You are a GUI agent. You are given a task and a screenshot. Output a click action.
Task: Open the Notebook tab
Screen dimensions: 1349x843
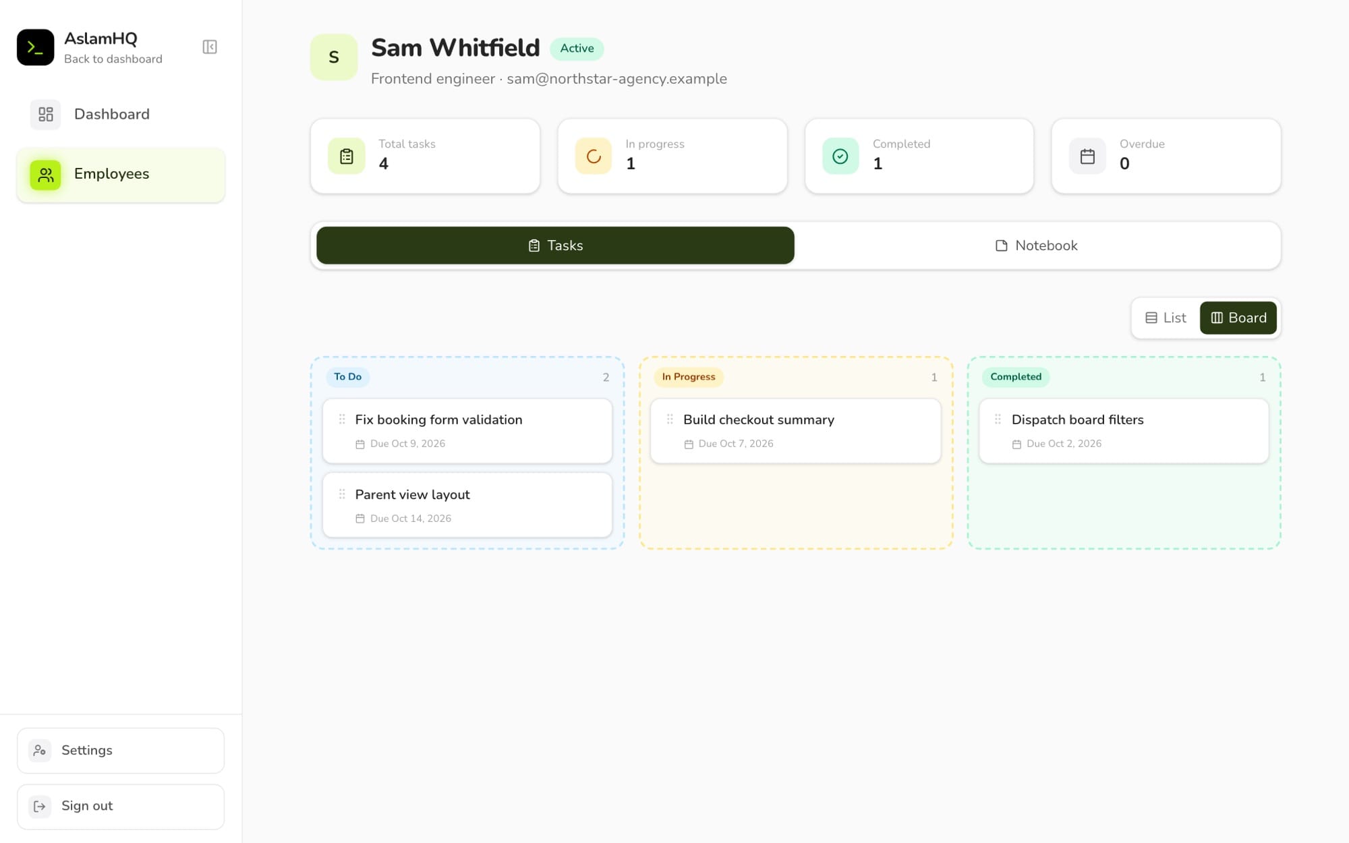[1037, 245]
